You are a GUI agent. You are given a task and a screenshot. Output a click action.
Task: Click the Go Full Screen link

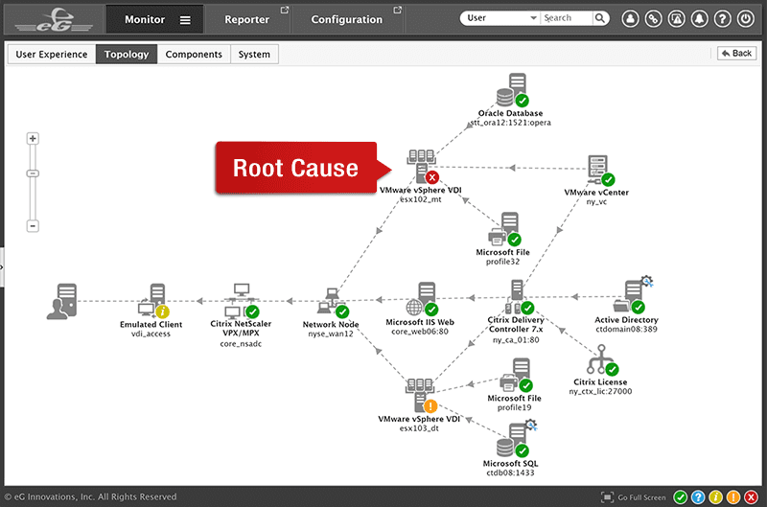coord(633,497)
